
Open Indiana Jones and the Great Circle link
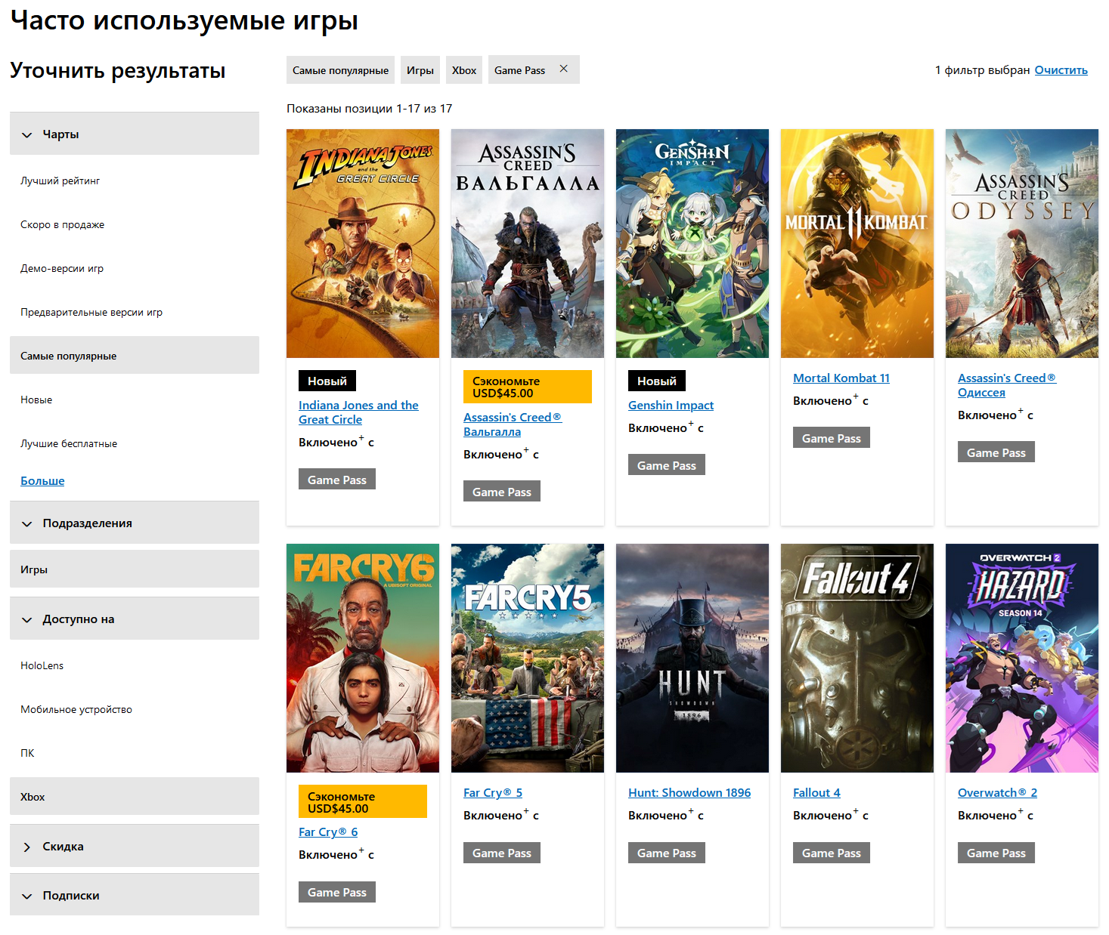(358, 412)
